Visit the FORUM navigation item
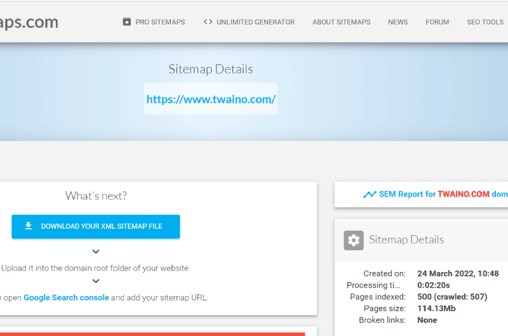The height and width of the screenshot is (336, 508). click(437, 22)
